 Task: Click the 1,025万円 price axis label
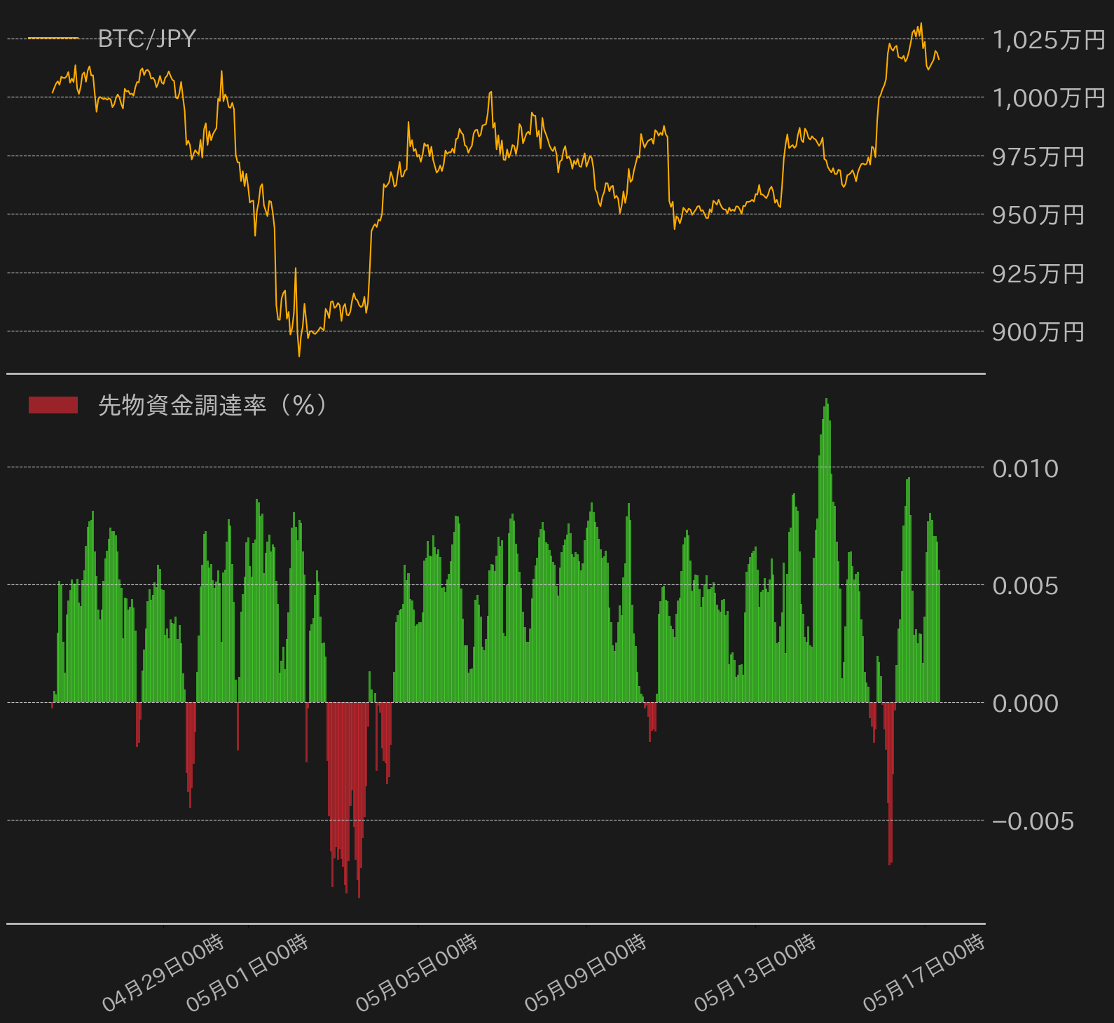(1049, 40)
